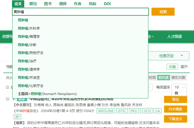Click the 导出 export button
Screen dimensions: 194x128
(x=175, y=100)
